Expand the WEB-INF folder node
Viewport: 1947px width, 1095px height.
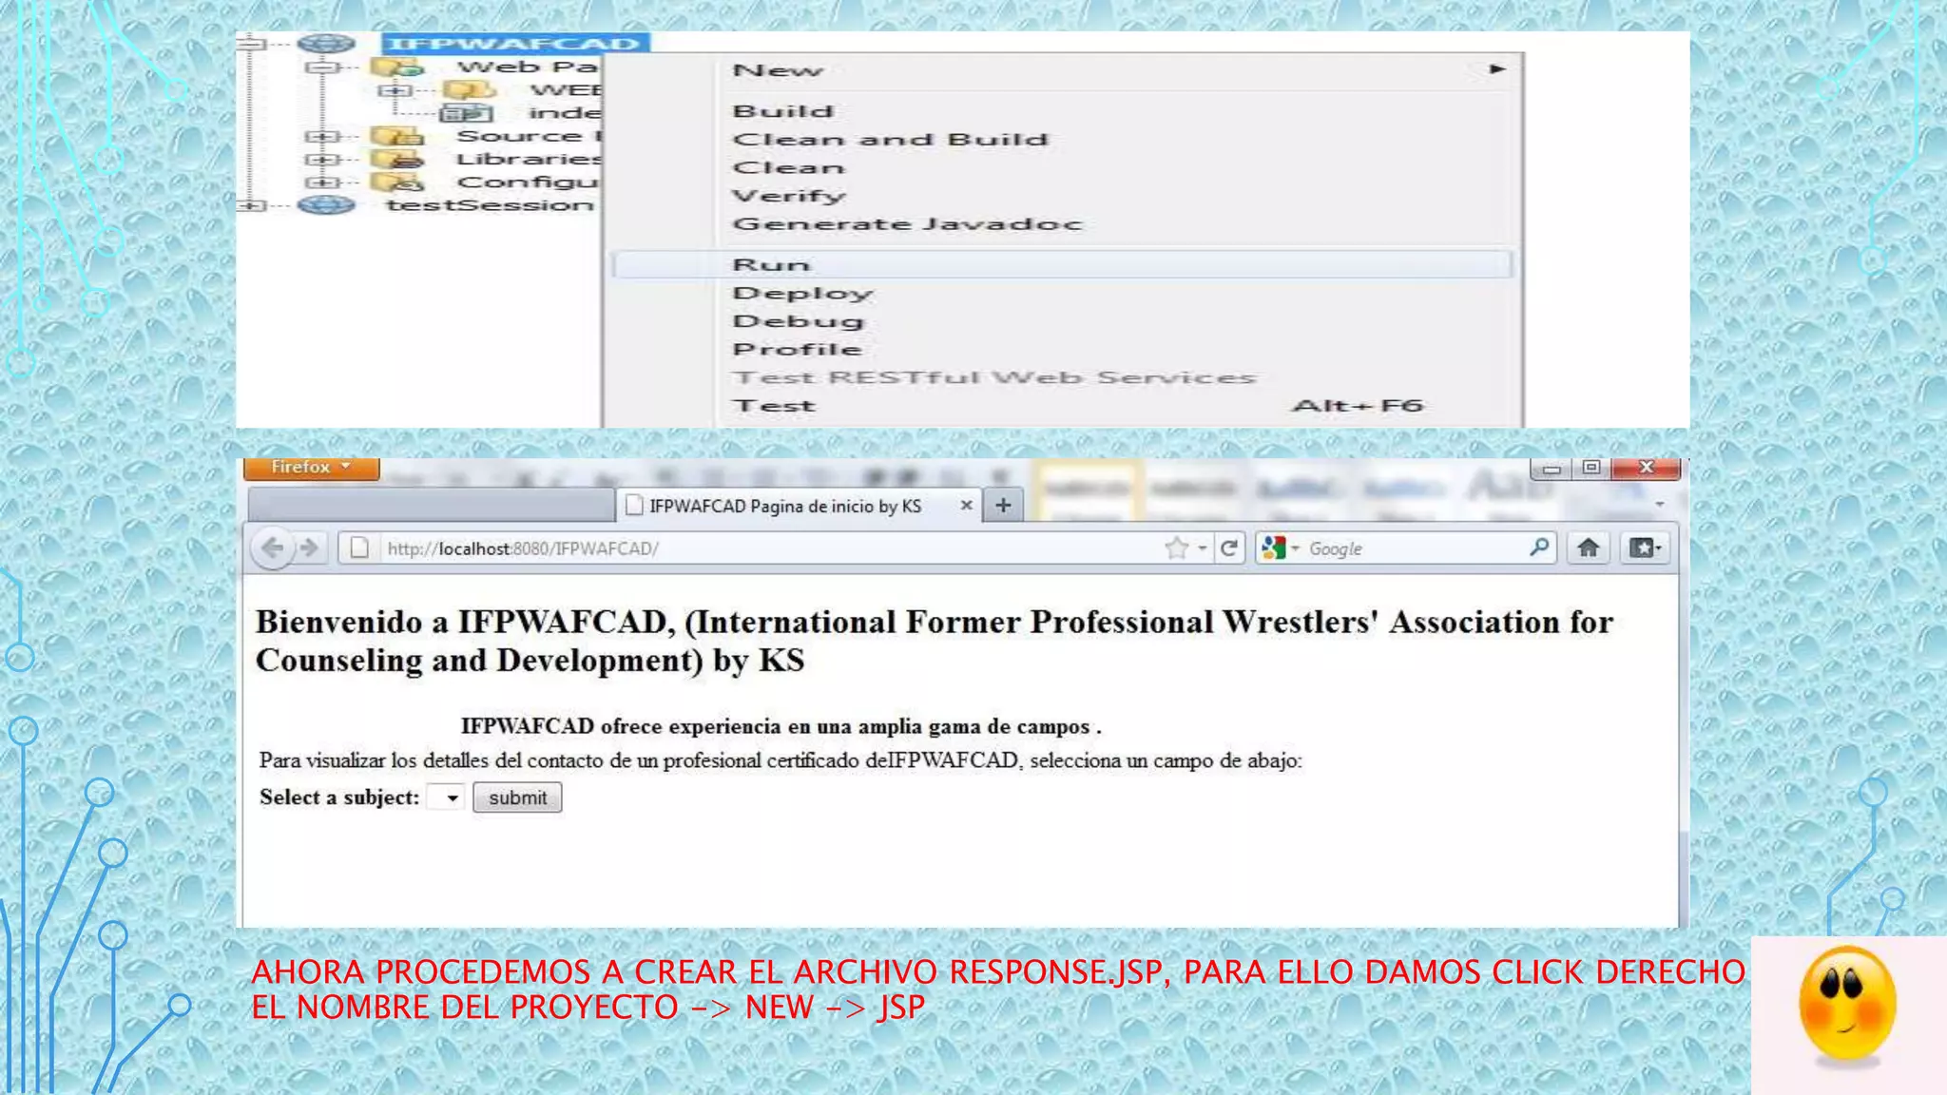[395, 90]
